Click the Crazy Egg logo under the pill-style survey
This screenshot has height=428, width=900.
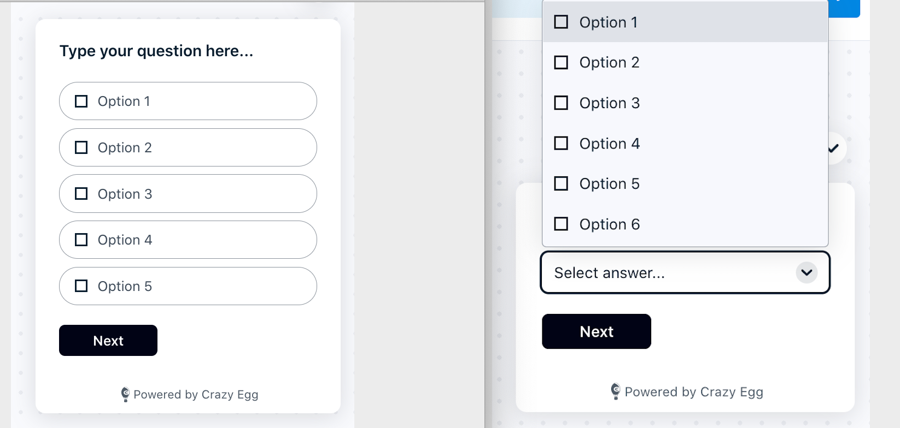125,394
